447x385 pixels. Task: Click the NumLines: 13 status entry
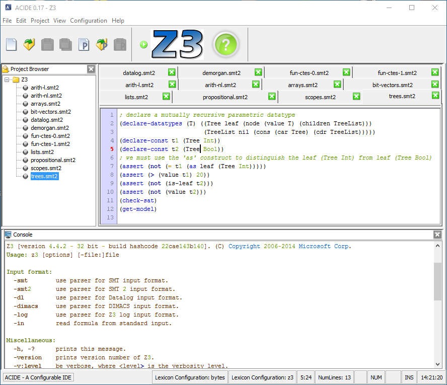pyautogui.click(x=334, y=377)
